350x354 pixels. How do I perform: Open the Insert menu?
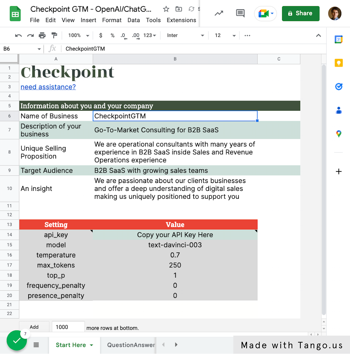point(88,20)
